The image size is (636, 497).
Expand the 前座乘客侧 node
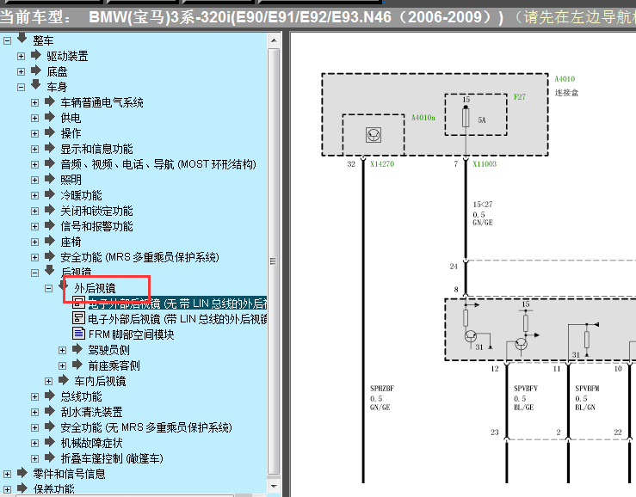tap(63, 365)
